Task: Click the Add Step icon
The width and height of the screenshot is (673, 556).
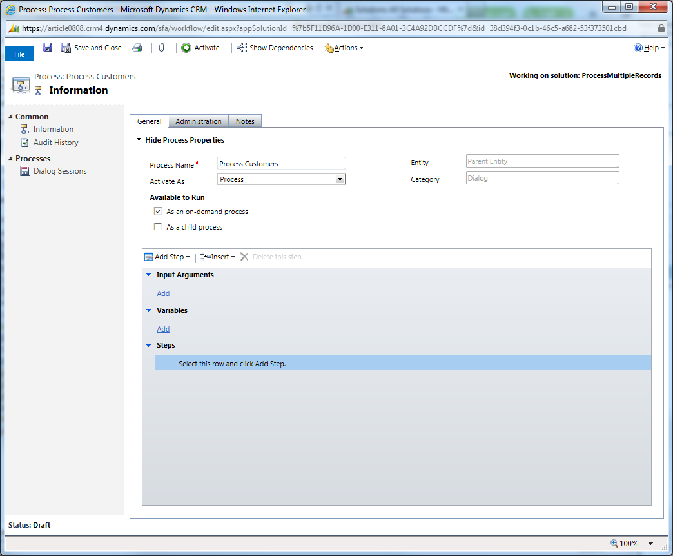Action: point(148,257)
